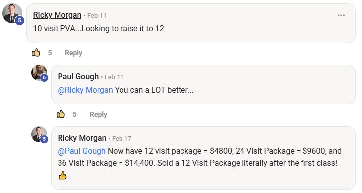Follow the @Paul Gough mention link
The height and width of the screenshot is (193, 362).
pos(81,151)
